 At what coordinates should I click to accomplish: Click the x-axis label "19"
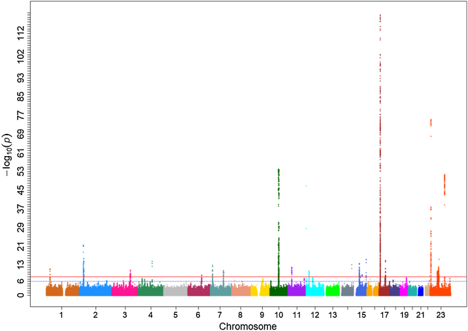tap(405, 315)
